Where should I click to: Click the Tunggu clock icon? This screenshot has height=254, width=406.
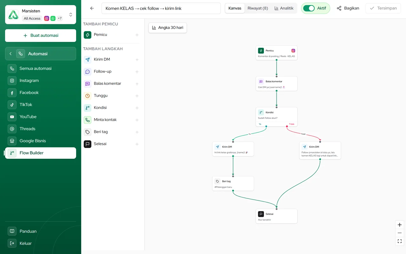coord(88,96)
